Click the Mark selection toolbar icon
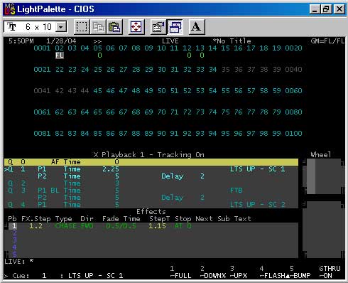Viewport: 348px width, 283px height. click(x=82, y=27)
